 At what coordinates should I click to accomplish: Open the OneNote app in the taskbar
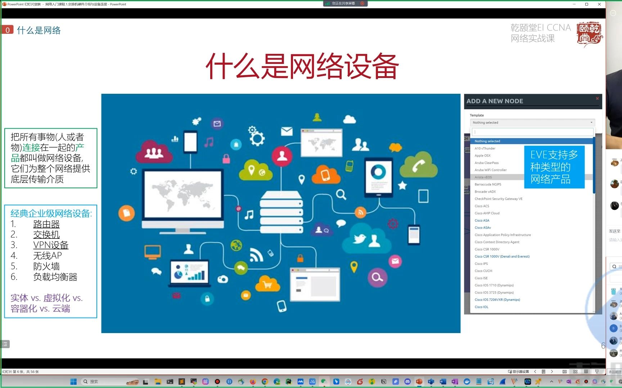455,382
